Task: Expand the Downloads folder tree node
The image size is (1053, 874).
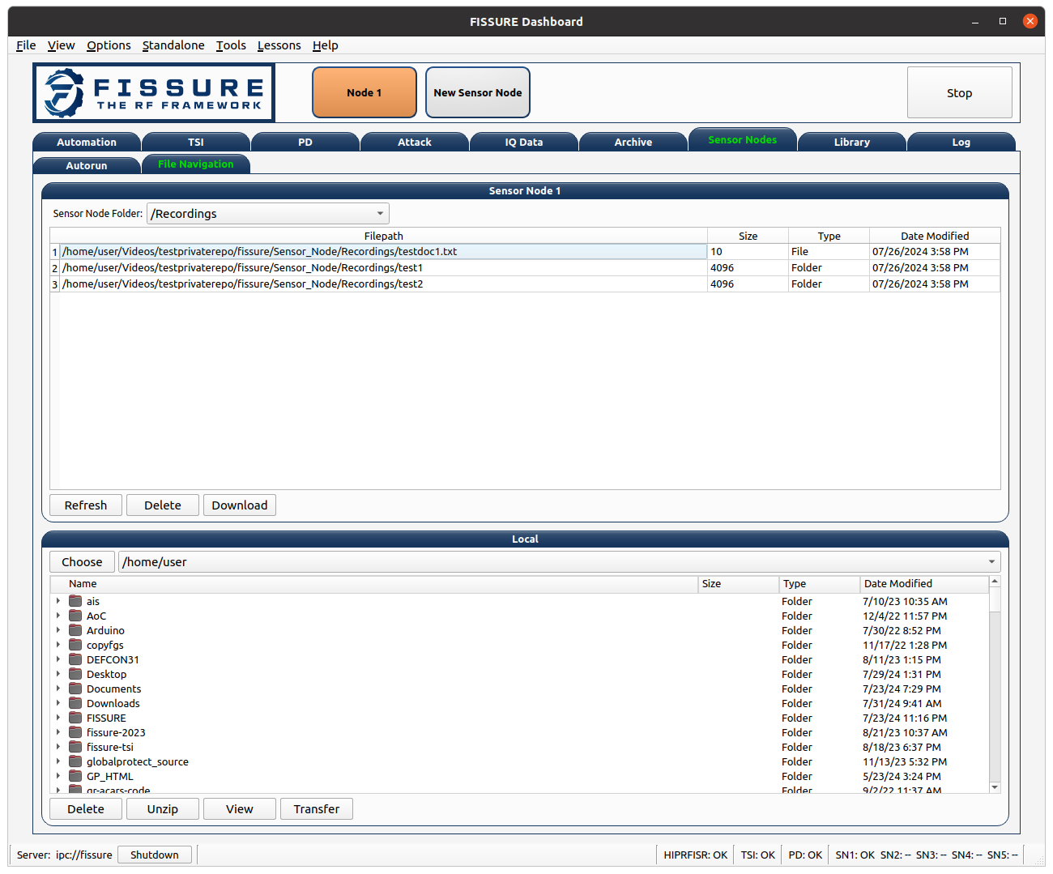Action: pyautogui.click(x=58, y=703)
